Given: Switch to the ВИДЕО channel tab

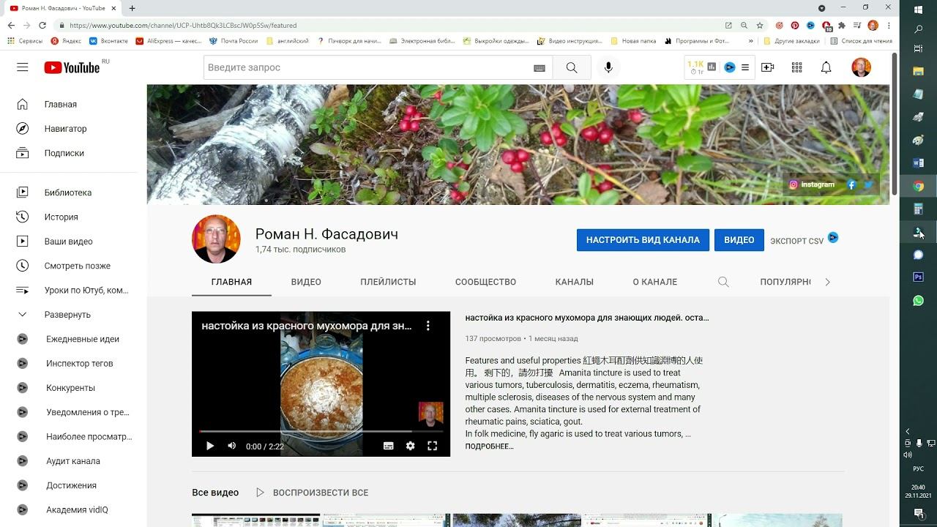Looking at the screenshot, I should pyautogui.click(x=306, y=282).
